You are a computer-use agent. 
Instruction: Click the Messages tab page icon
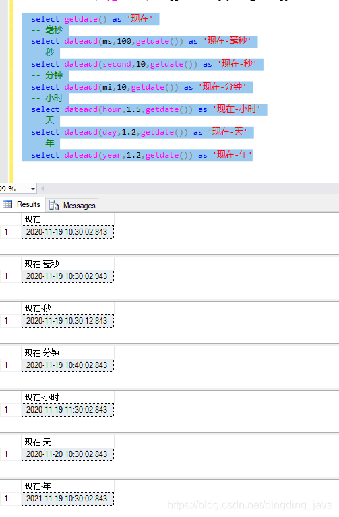[54, 205]
